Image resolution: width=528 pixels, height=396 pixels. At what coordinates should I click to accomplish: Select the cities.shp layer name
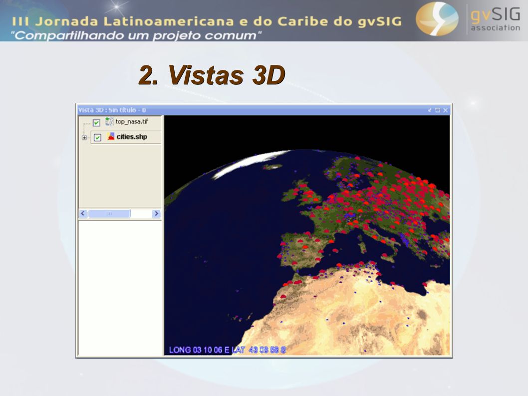[x=132, y=137]
